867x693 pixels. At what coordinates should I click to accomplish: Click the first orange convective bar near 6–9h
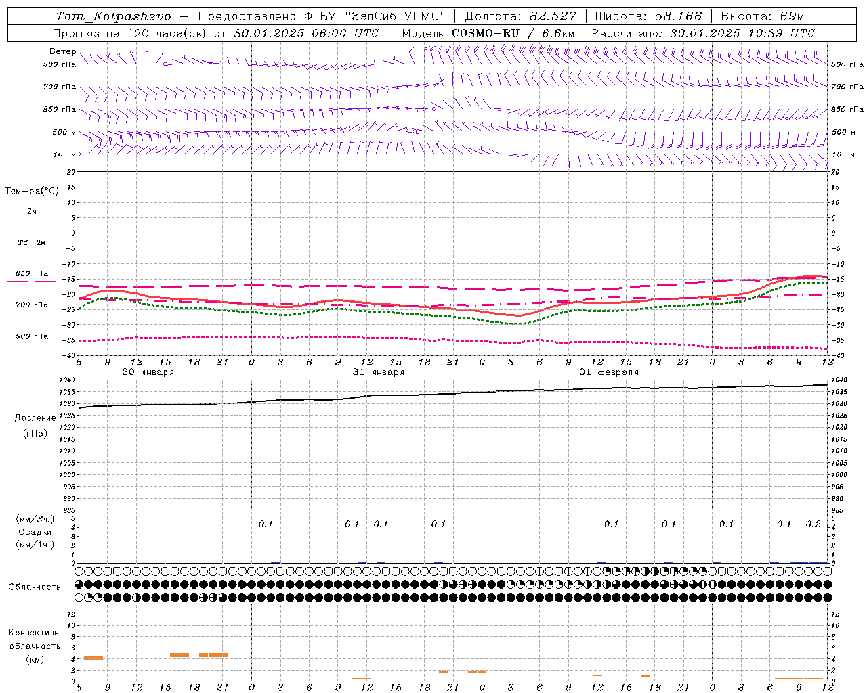coord(93,657)
